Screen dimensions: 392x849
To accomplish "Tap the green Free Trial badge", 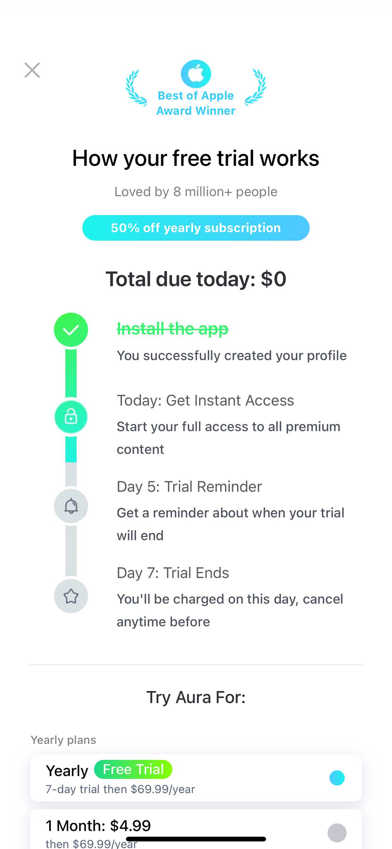I will coord(133,770).
